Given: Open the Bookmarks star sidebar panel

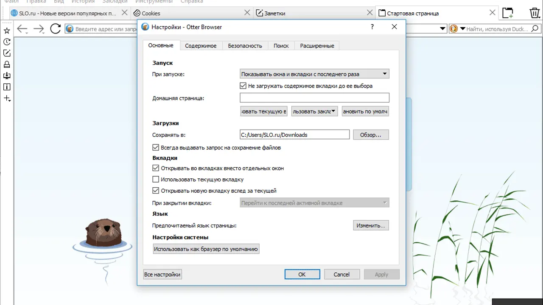Looking at the screenshot, I should coord(7,30).
